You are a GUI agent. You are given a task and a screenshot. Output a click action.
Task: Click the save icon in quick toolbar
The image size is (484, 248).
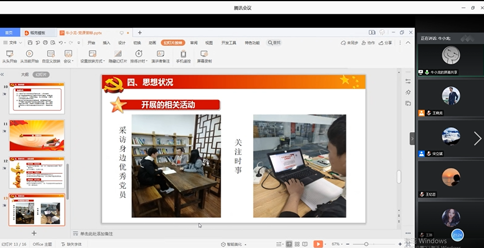pos(29,43)
